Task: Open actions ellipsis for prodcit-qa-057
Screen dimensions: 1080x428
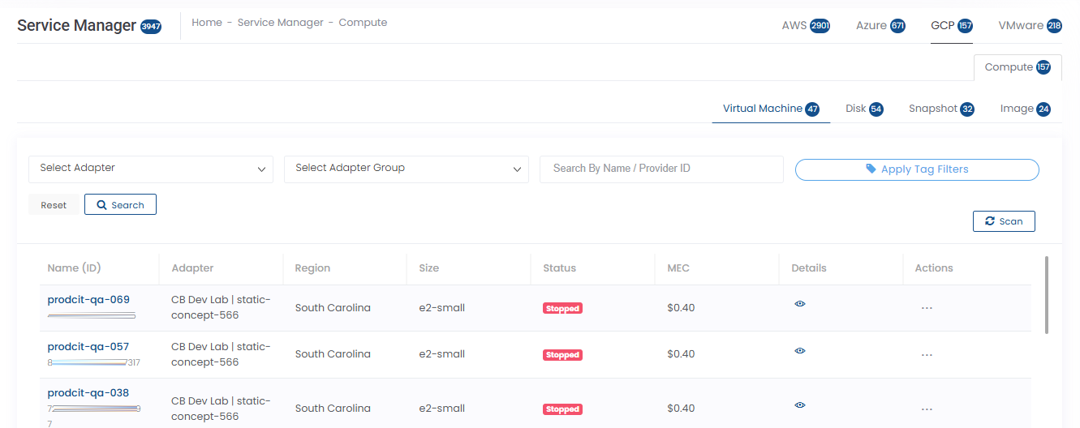Action: pyautogui.click(x=927, y=355)
